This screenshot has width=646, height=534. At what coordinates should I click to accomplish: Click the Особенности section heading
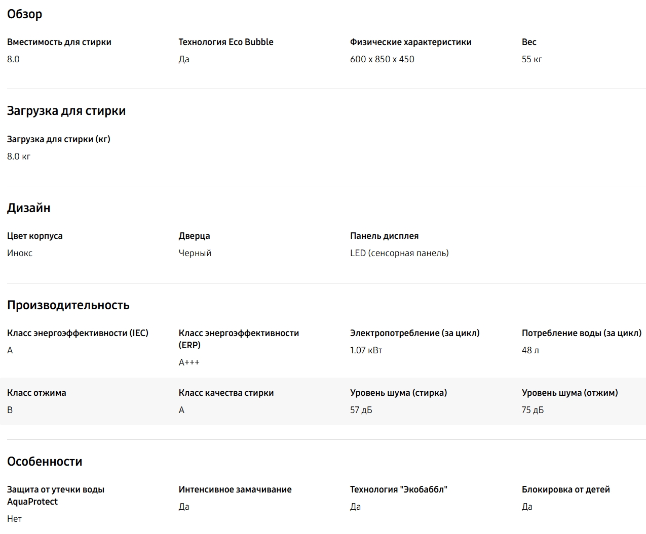click(45, 462)
